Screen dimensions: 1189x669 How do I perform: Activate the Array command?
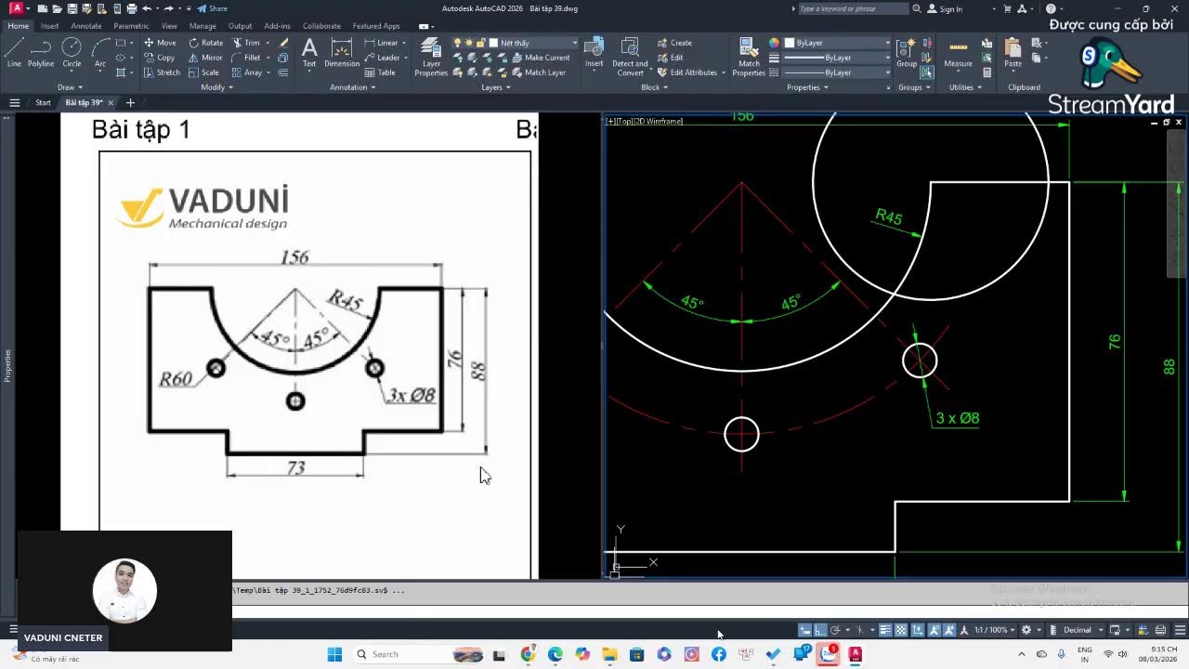coord(247,72)
